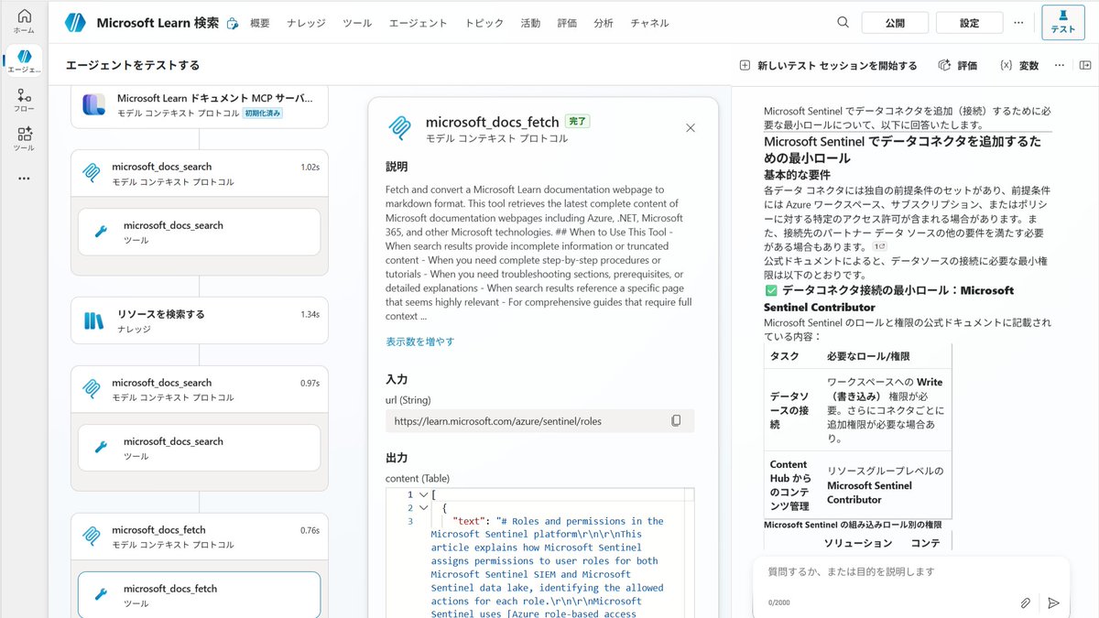Click the 入力 section heading
This screenshot has height=618, width=1099.
[x=397, y=379]
